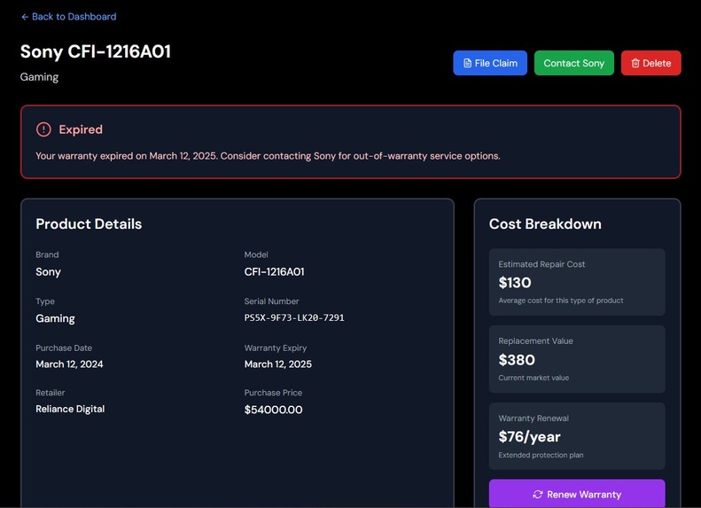Image resolution: width=701 pixels, height=508 pixels.
Task: Click the Replacement Value $380 amount
Action: pyautogui.click(x=517, y=360)
